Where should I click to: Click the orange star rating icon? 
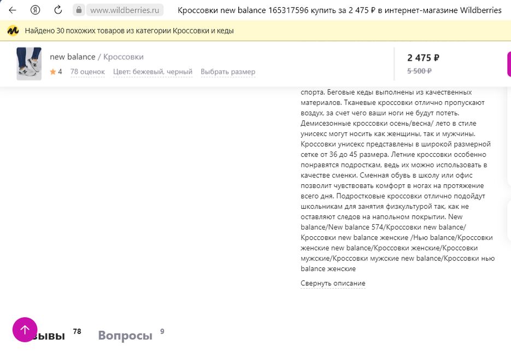(x=53, y=72)
